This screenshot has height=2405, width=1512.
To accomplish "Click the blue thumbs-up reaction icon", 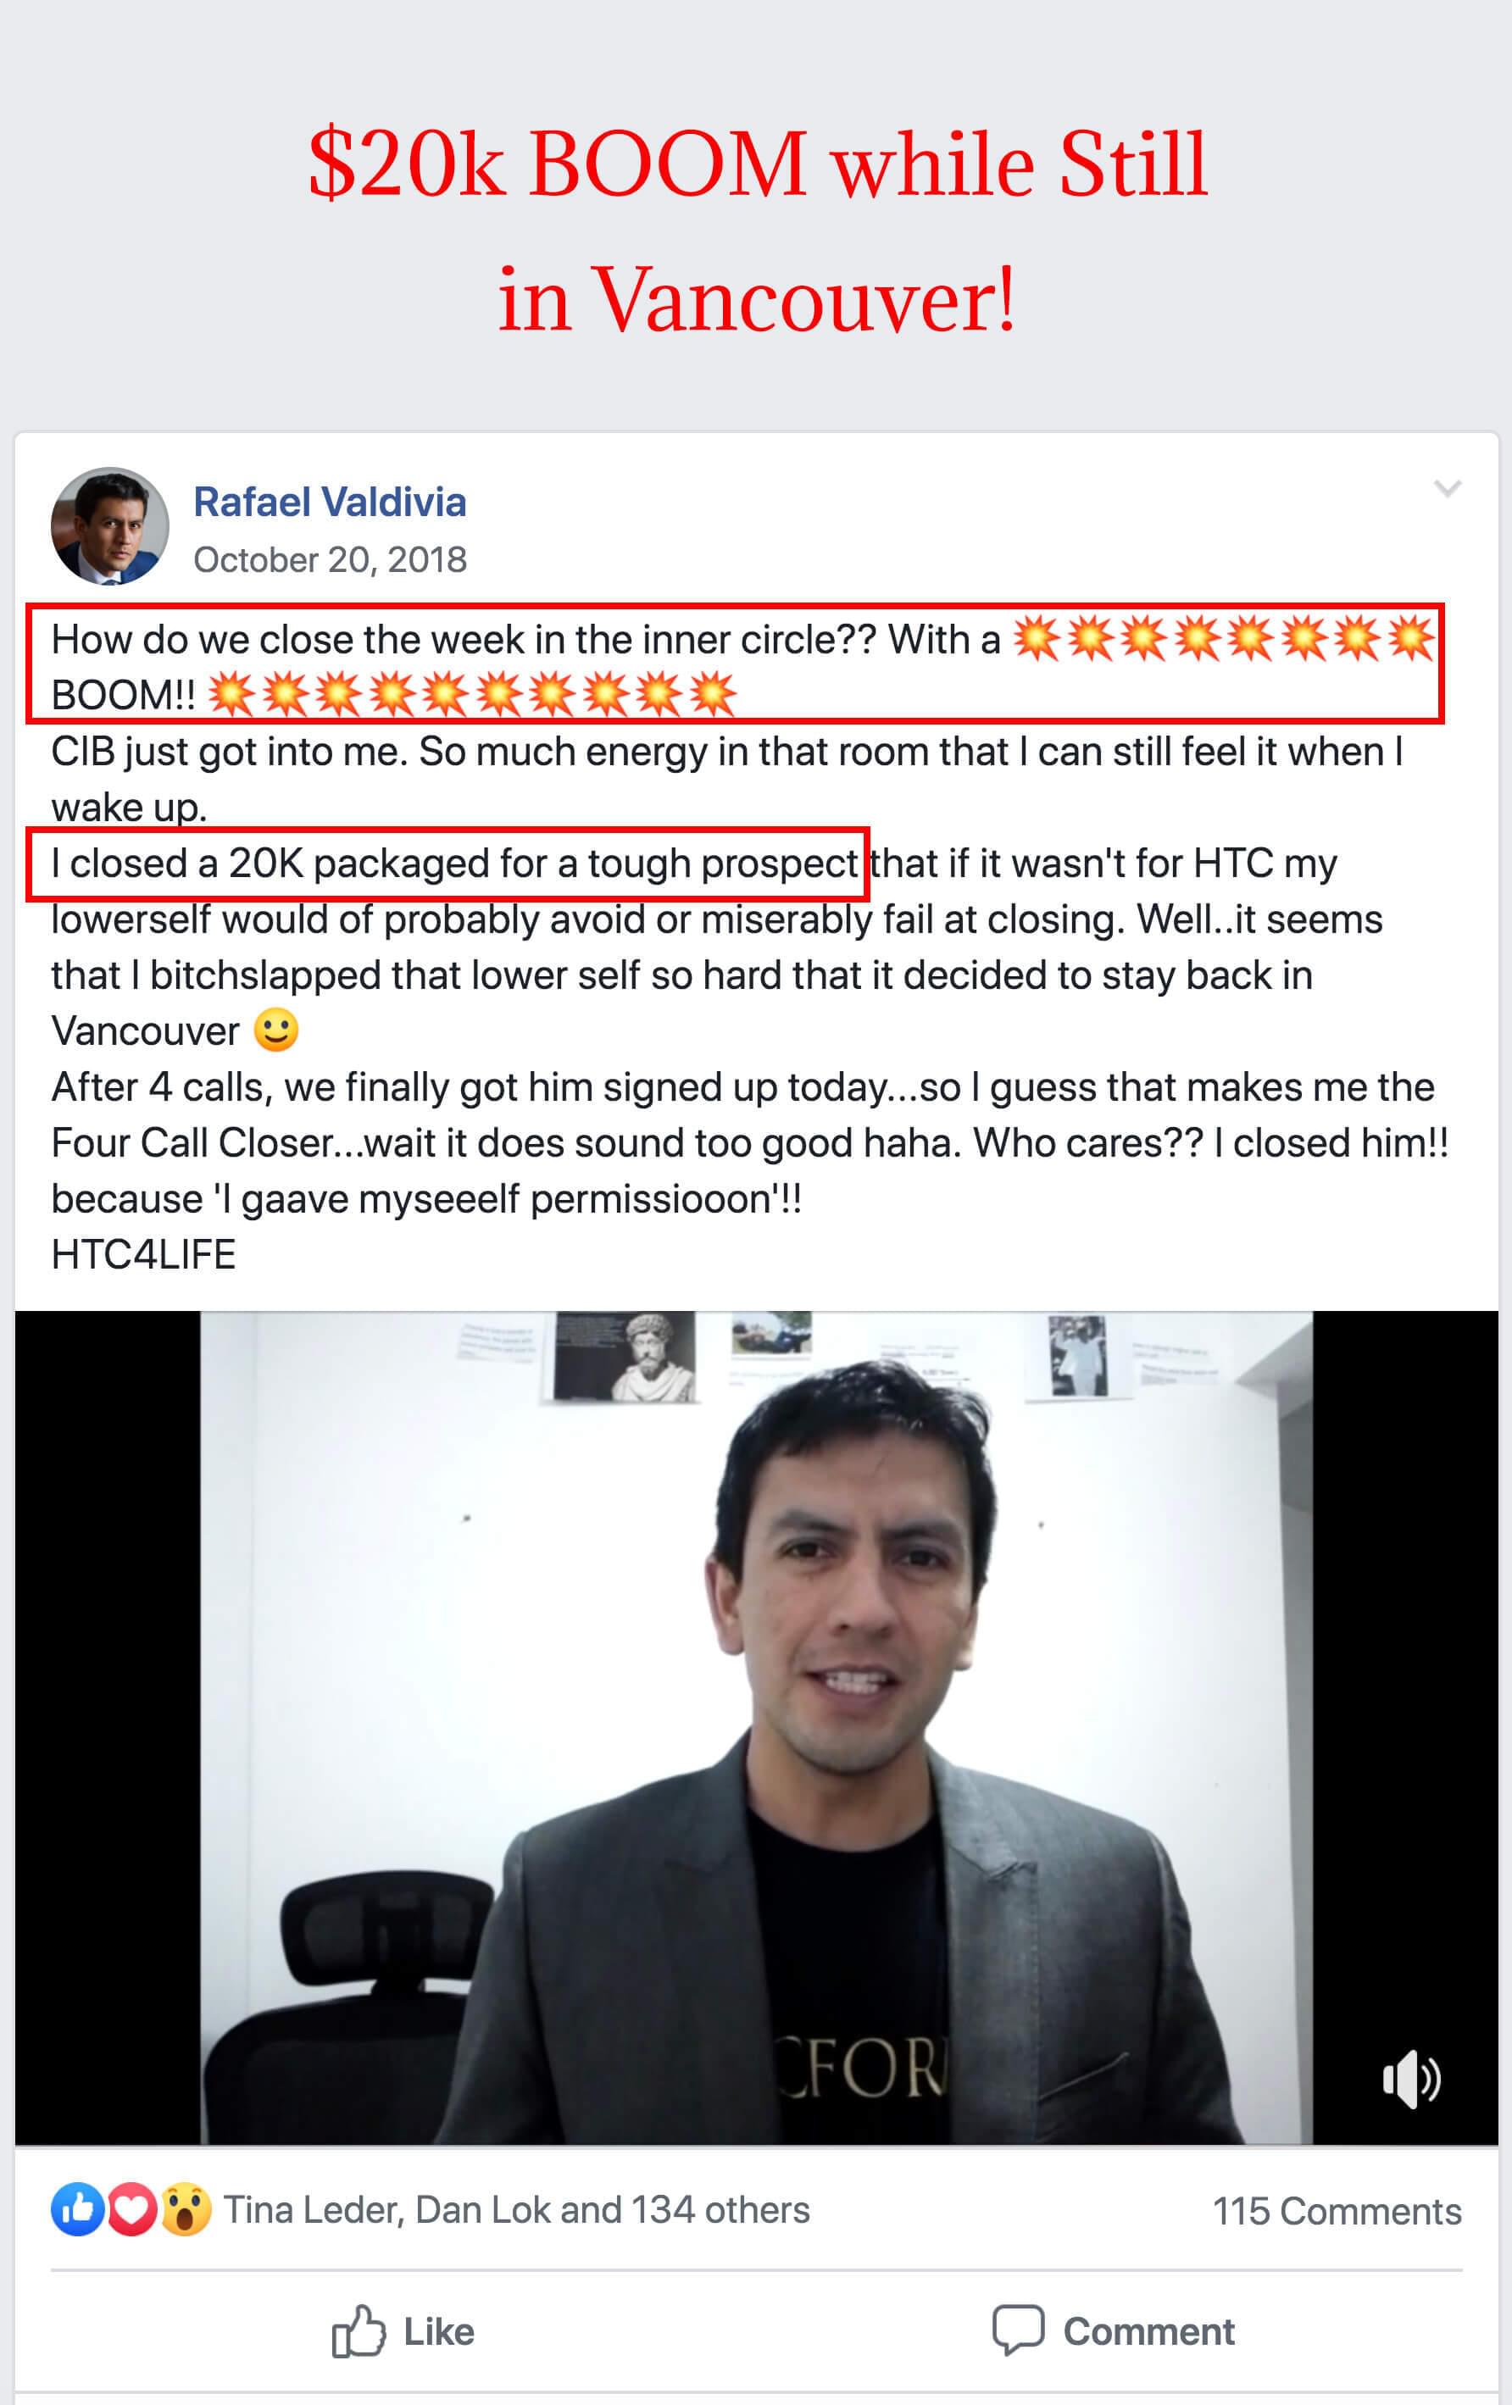I will tap(77, 2209).
